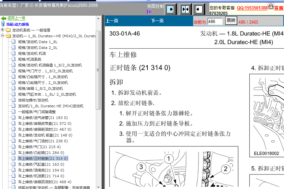Open 车上维修/曲轴前油封(21 467 0)
284x189 pixels.
(44, 129)
